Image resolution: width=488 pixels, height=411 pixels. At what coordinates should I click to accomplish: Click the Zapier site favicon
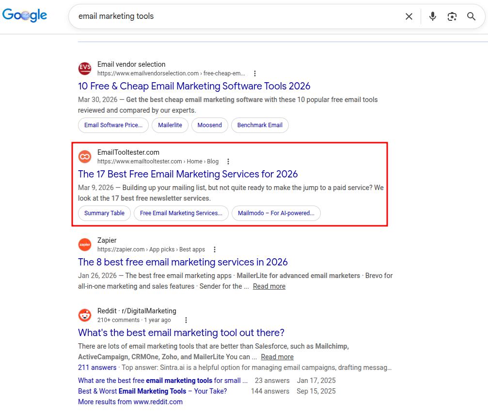[x=85, y=245]
